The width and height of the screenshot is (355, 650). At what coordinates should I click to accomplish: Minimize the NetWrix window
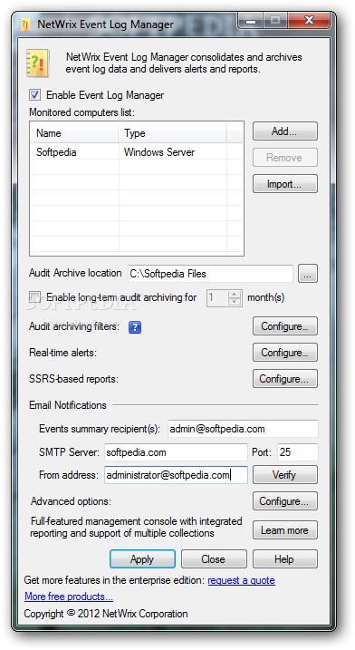point(250,21)
